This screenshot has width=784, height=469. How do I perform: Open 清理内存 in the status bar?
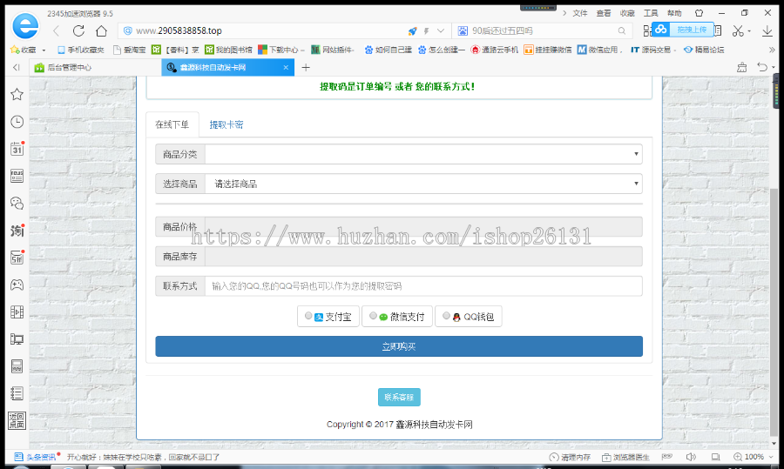(570, 457)
